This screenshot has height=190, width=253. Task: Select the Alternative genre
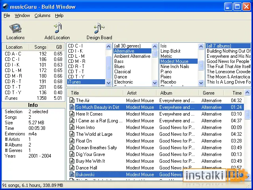tap(132, 51)
